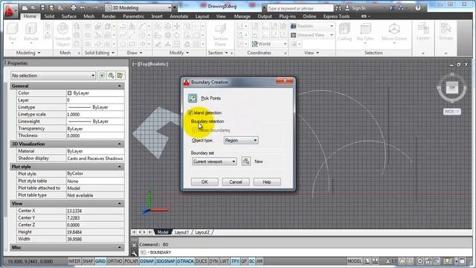The image size is (476, 268).
Task: Toggle OTRACK in status bar
Action: [x=185, y=261]
